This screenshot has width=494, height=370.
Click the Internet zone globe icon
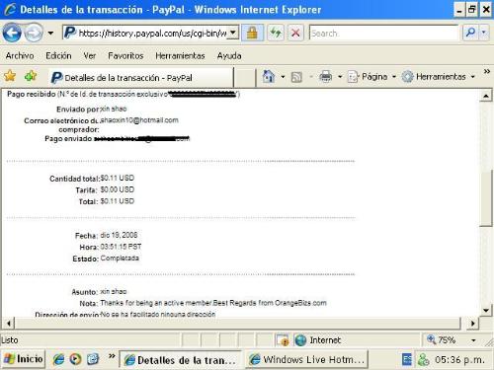300,340
